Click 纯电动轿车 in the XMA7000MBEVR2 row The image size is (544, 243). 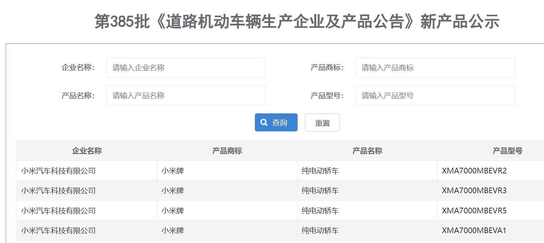tap(320, 171)
